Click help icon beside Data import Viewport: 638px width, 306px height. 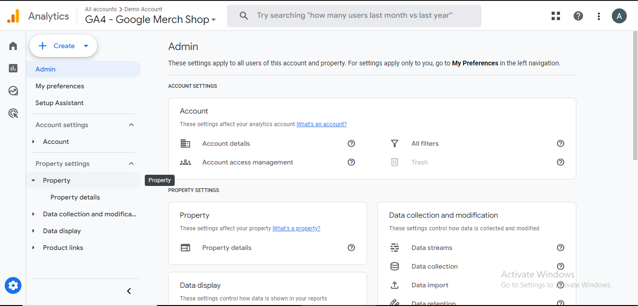[560, 285]
